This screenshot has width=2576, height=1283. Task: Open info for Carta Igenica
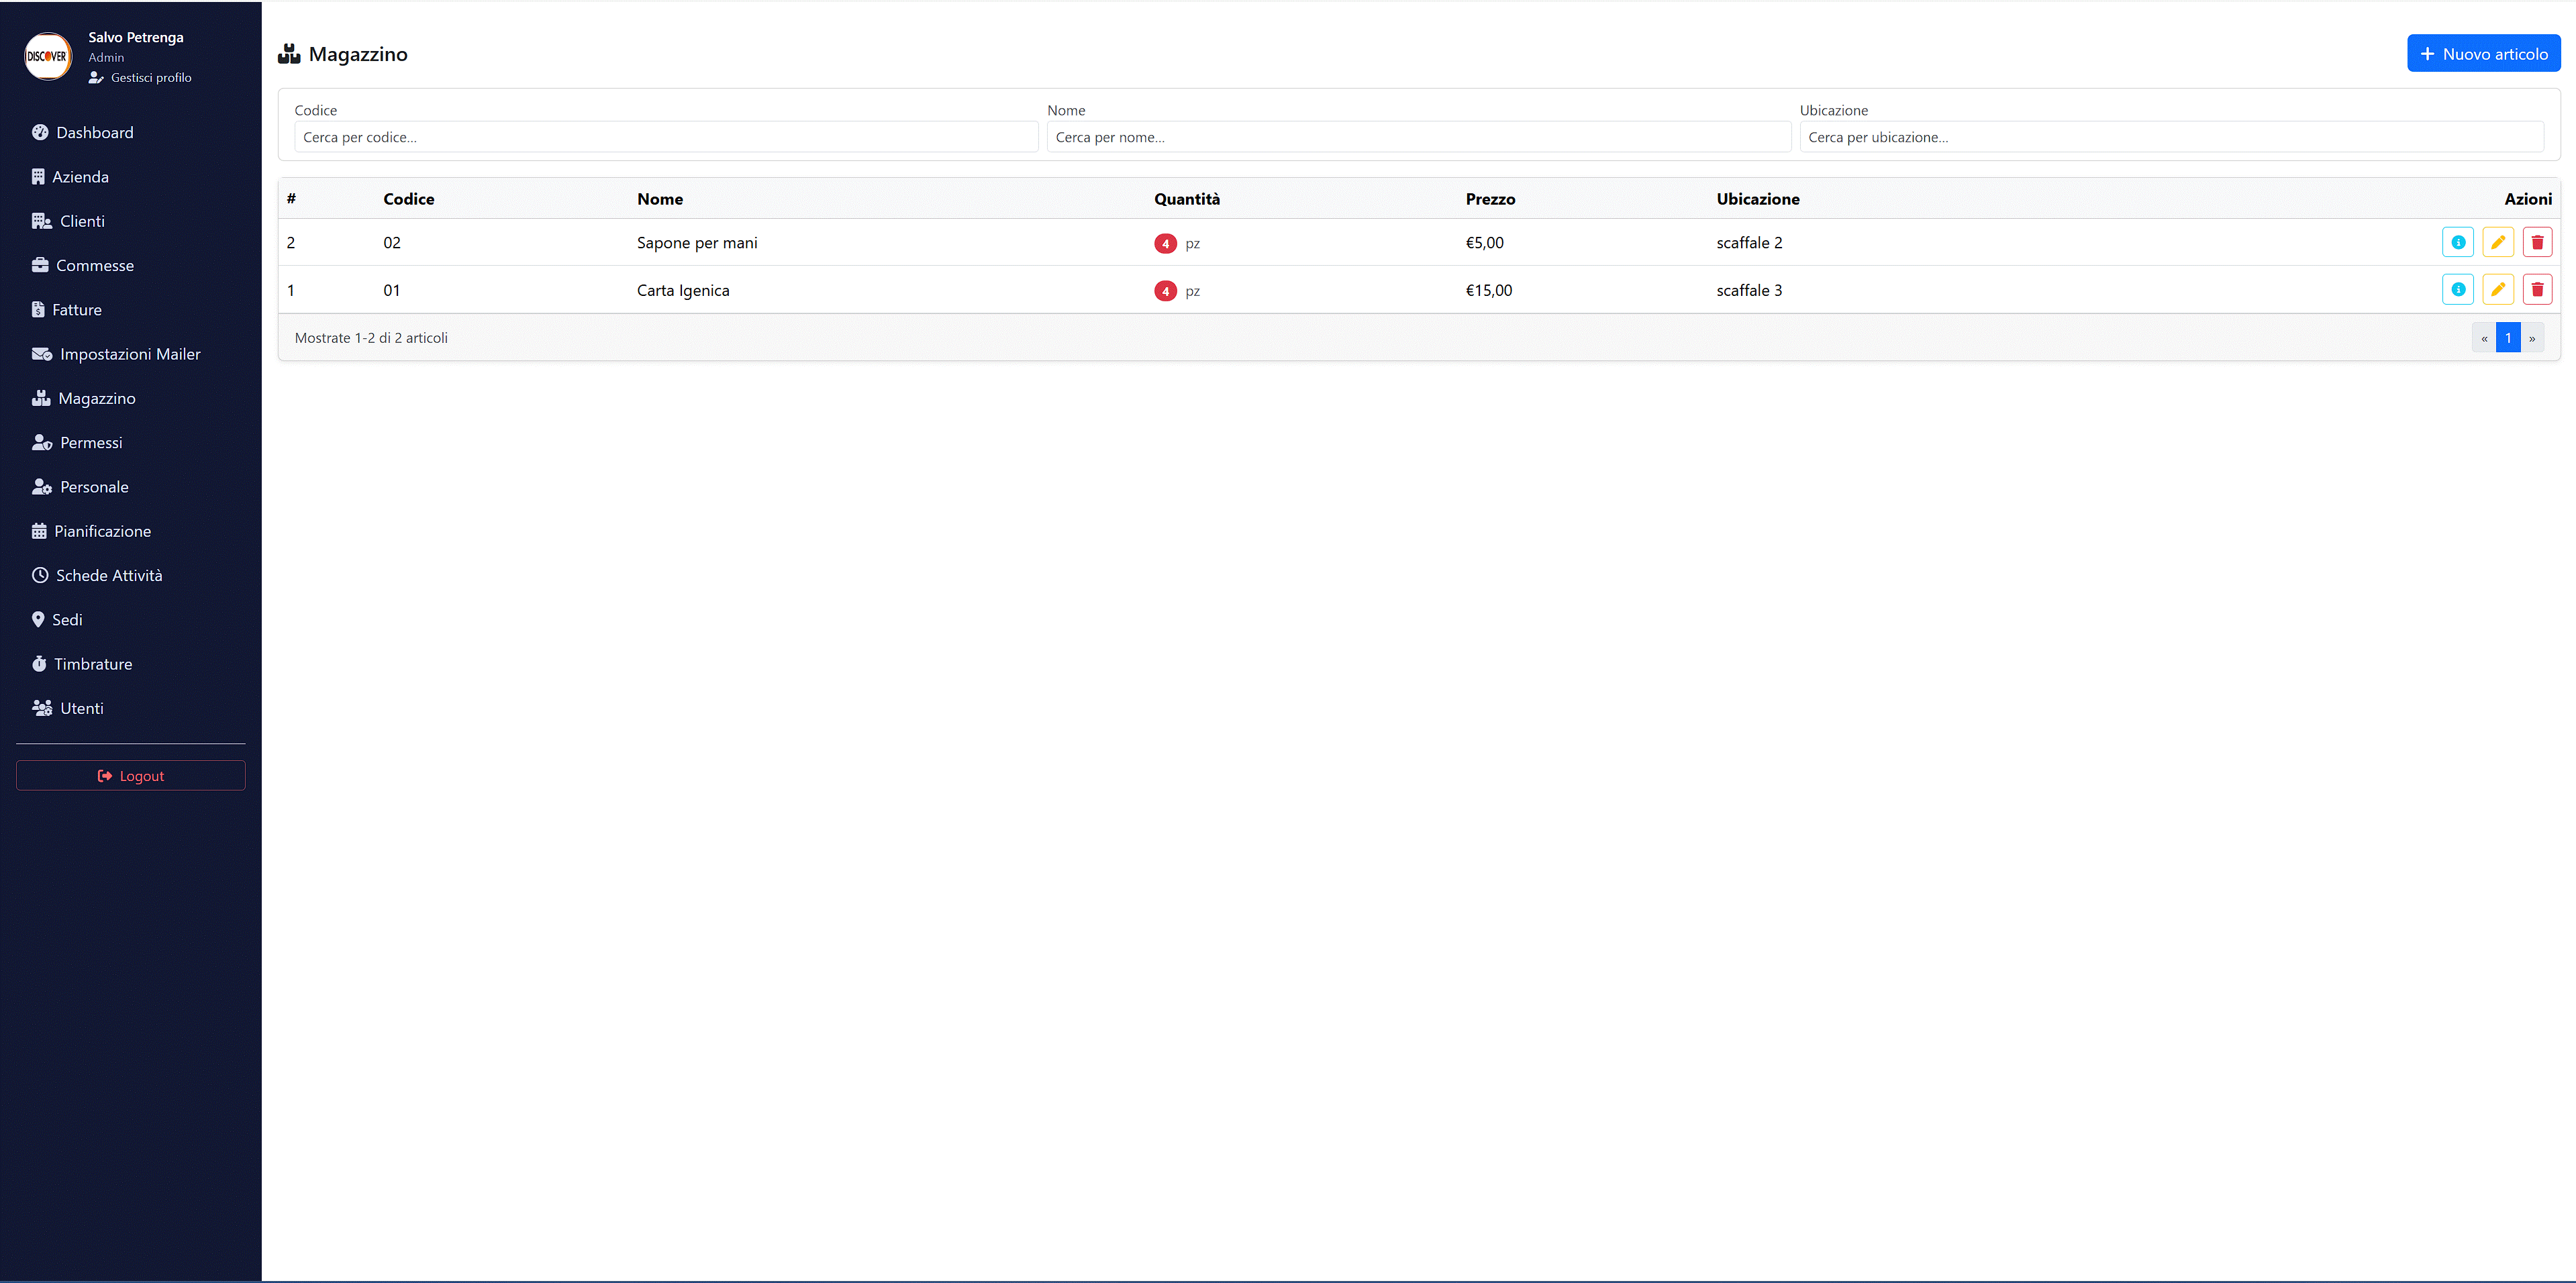click(2457, 290)
